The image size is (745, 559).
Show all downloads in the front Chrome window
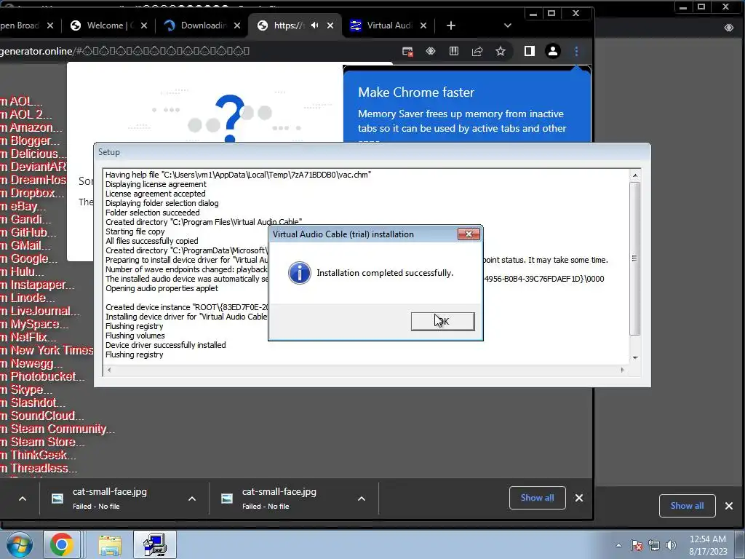538,498
